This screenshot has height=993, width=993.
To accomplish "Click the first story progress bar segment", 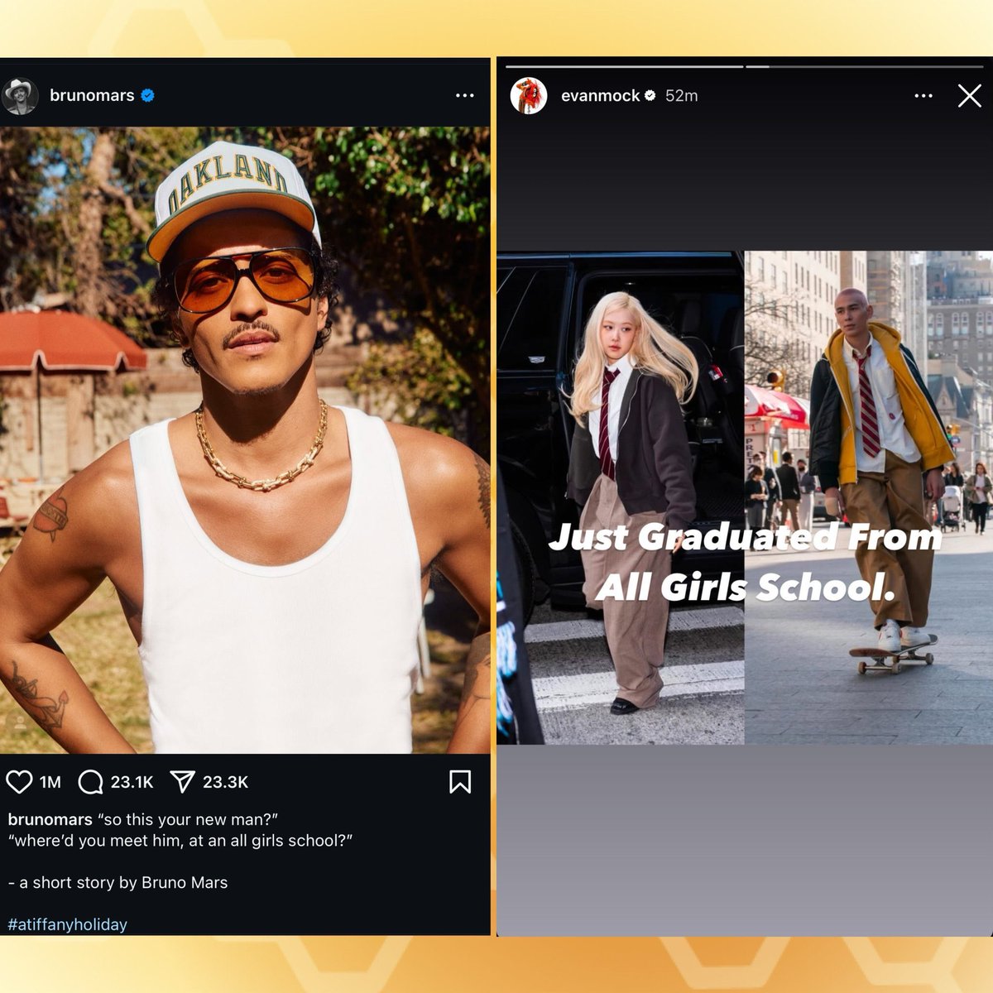I will 624,66.
